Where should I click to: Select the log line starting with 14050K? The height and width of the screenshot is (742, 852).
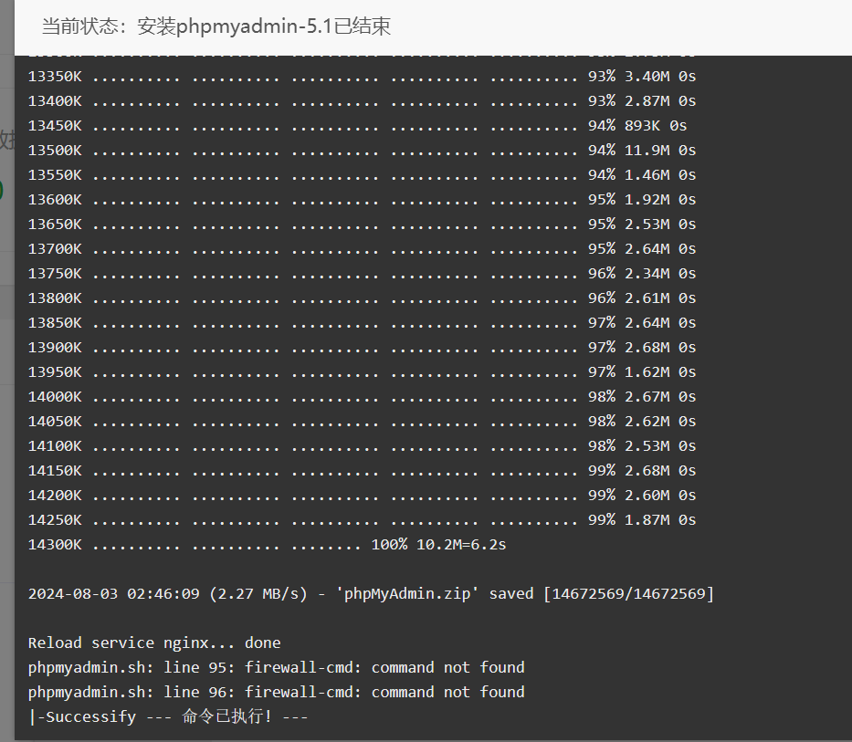tap(362, 422)
